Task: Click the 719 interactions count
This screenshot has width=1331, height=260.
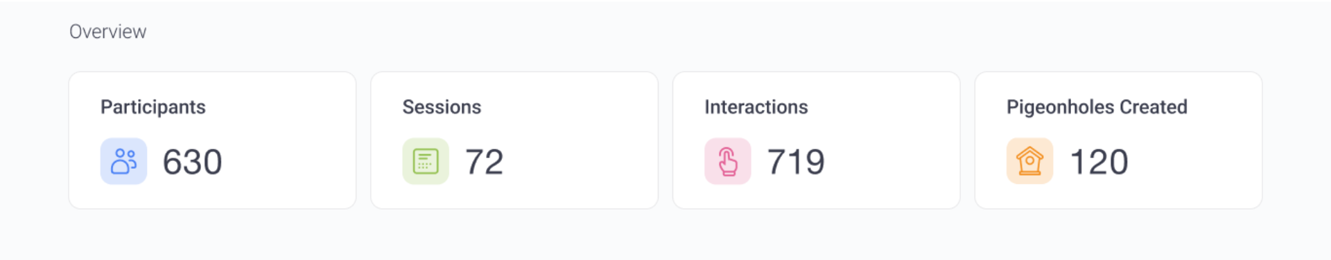Action: [796, 162]
